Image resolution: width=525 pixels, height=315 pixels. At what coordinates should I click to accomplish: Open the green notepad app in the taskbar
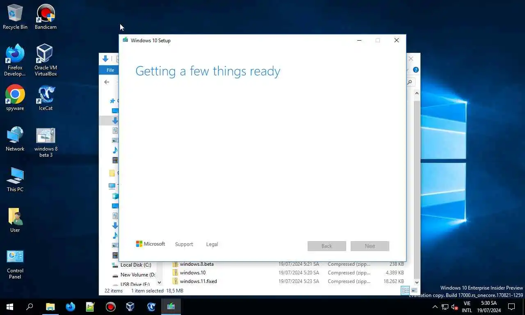point(90,306)
